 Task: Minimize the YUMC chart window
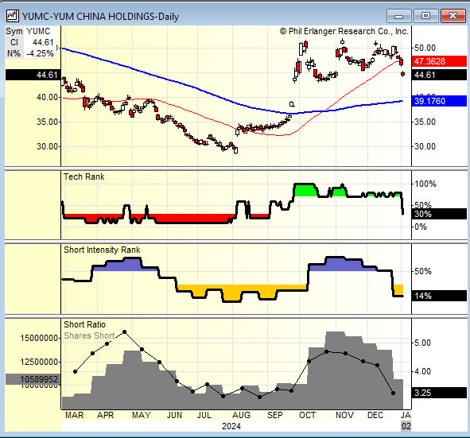tap(398, 16)
